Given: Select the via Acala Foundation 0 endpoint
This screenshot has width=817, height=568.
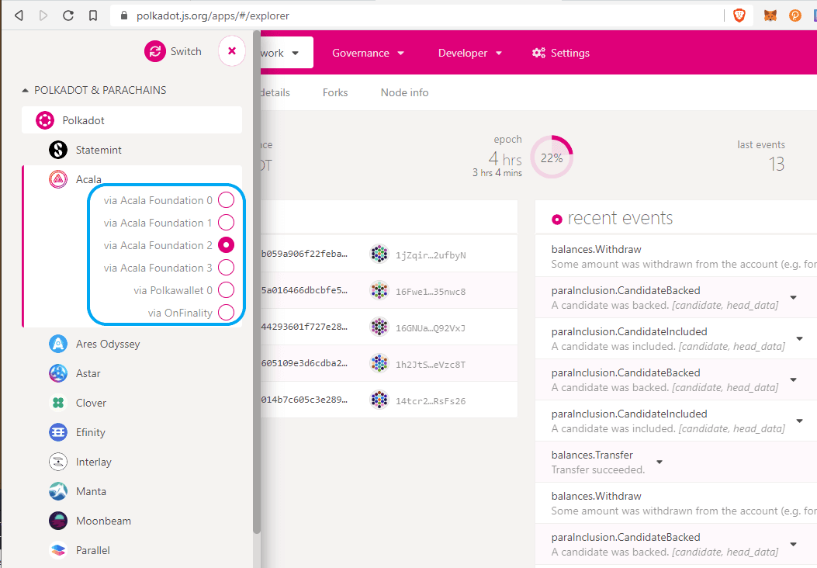Looking at the screenshot, I should pos(226,200).
